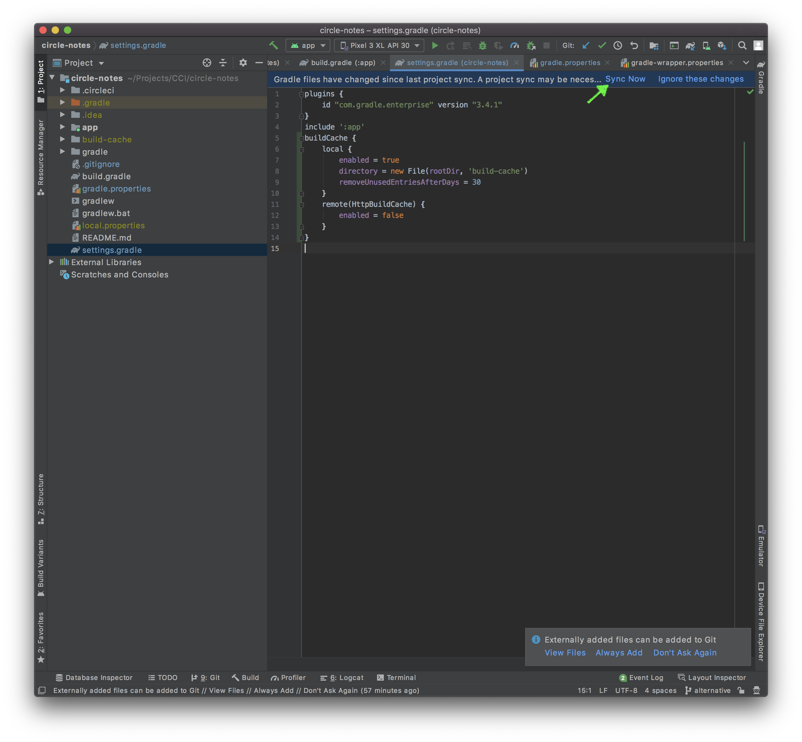
Task: Commit changes using the Git checkmark icon
Action: pos(602,45)
